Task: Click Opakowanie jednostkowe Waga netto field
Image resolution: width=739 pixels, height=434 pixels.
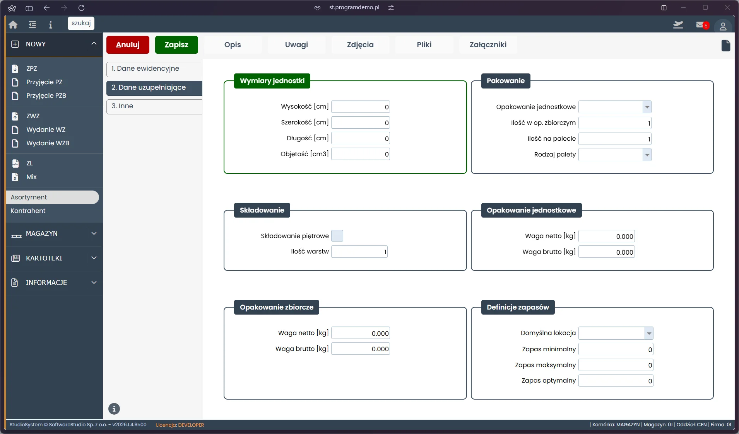Action: 607,237
